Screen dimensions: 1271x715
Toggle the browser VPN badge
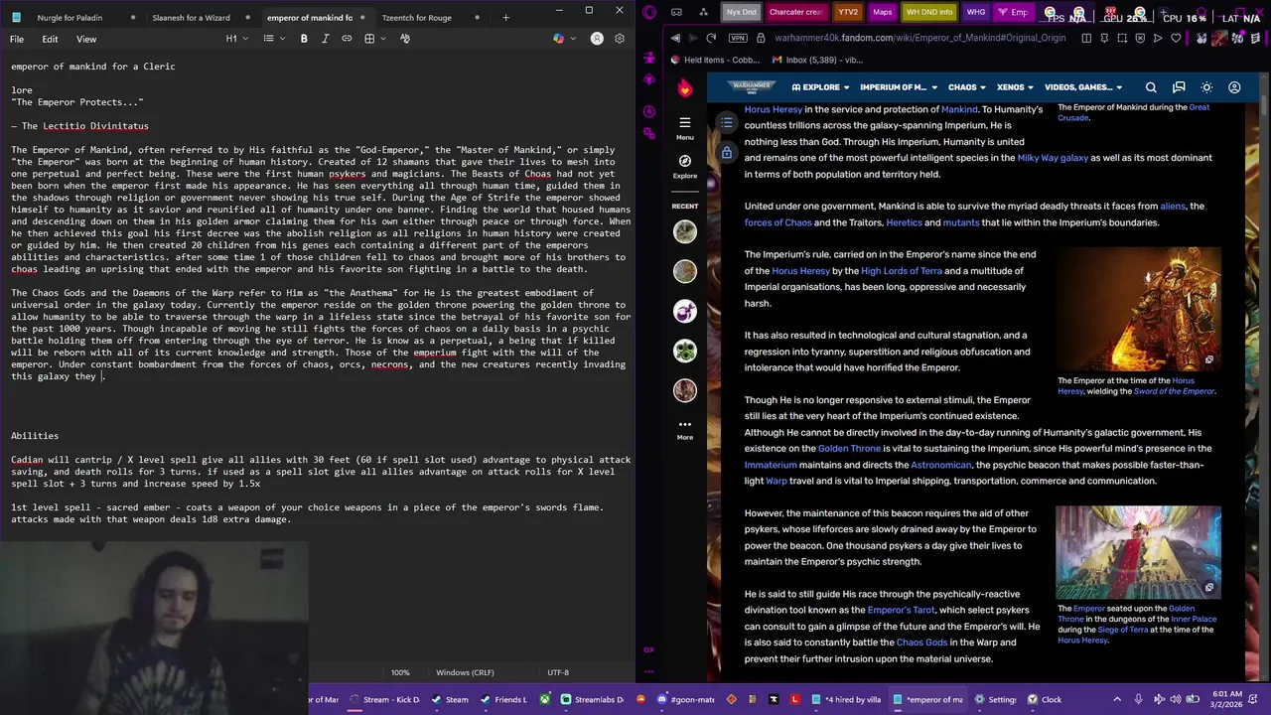point(737,38)
